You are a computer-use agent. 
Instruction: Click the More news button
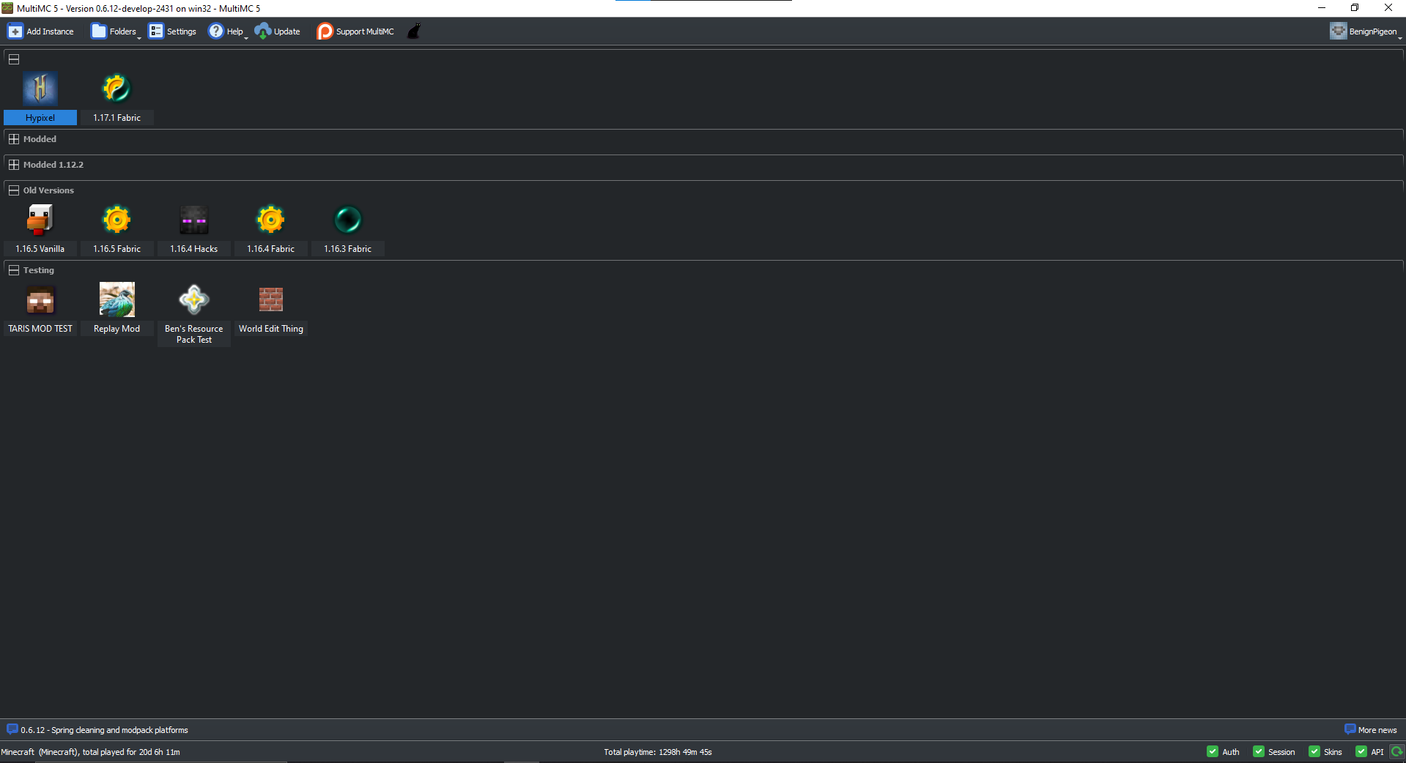[x=1371, y=730]
